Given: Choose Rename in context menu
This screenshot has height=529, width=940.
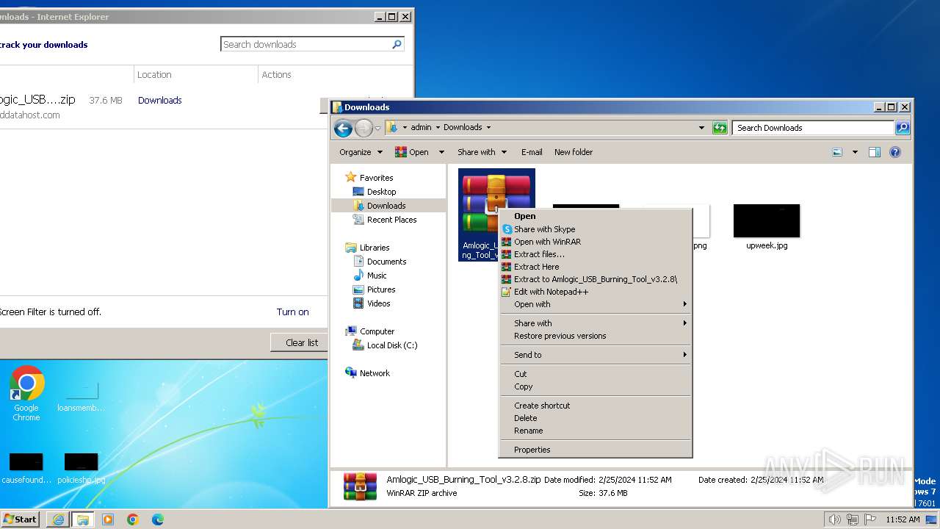Looking at the screenshot, I should click(x=595, y=431).
